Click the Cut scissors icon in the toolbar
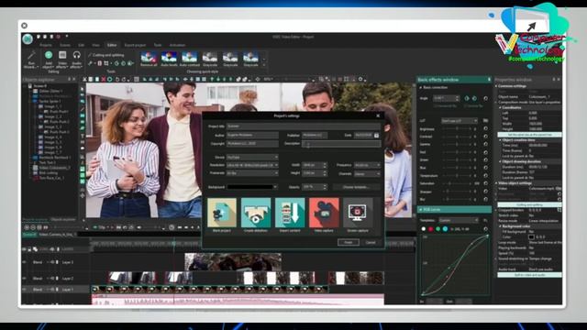This screenshot has width=587, height=330. tap(84, 80)
